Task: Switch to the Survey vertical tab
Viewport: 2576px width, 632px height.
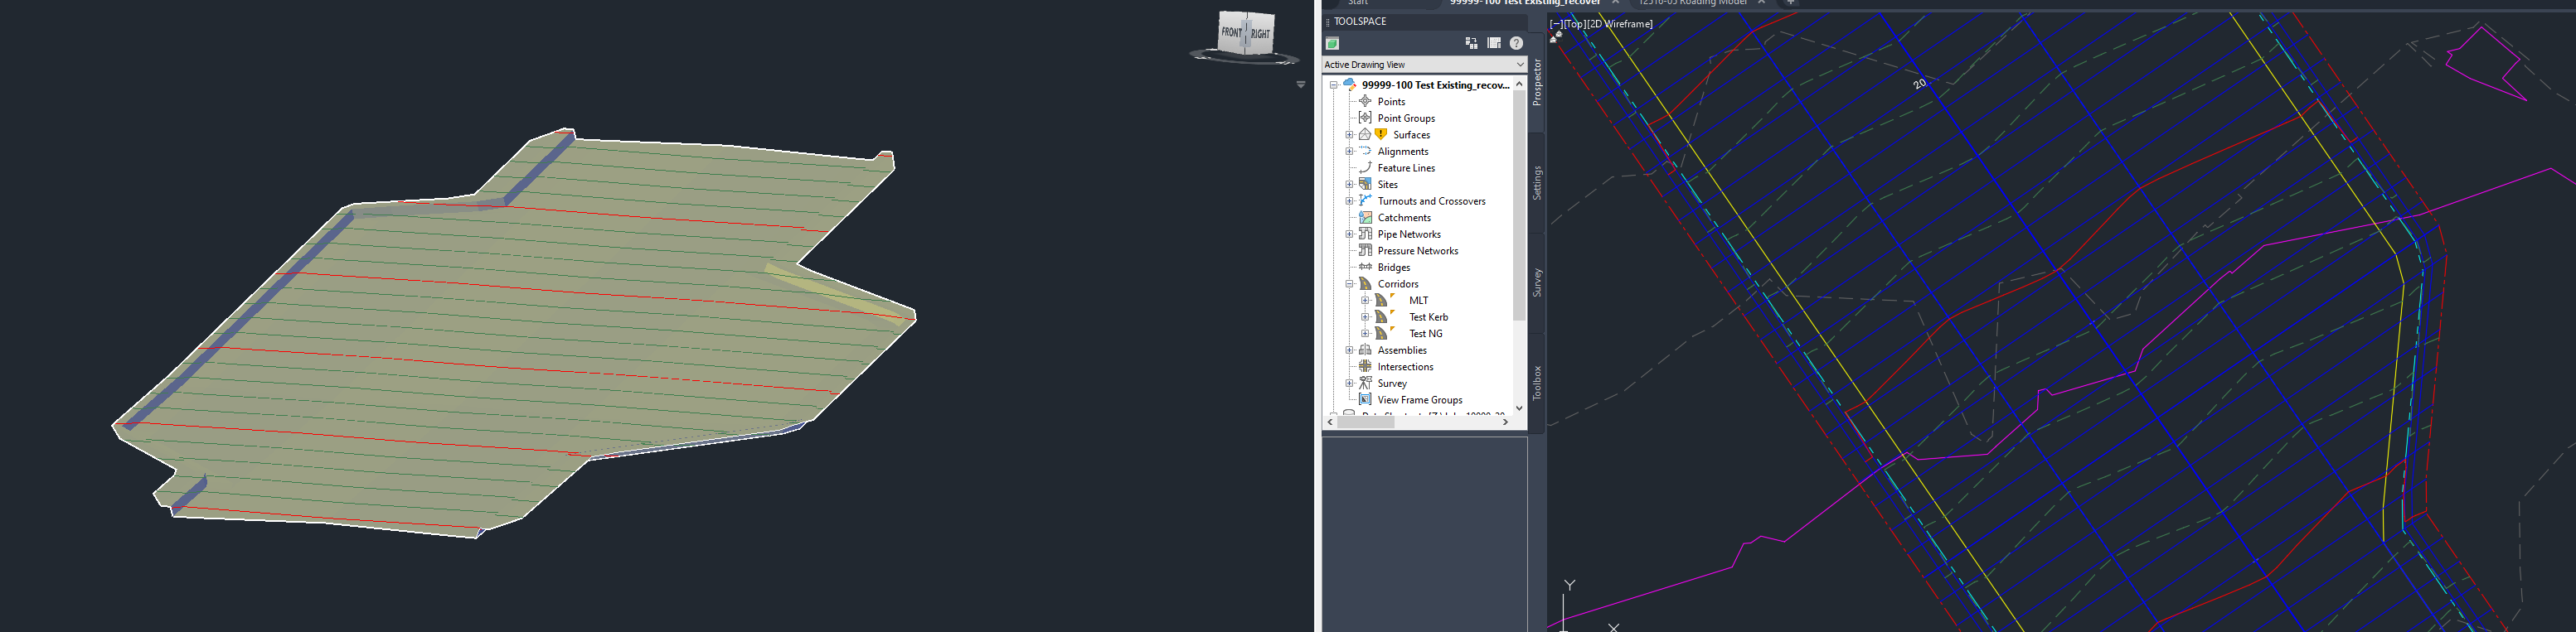Action: 1537,282
